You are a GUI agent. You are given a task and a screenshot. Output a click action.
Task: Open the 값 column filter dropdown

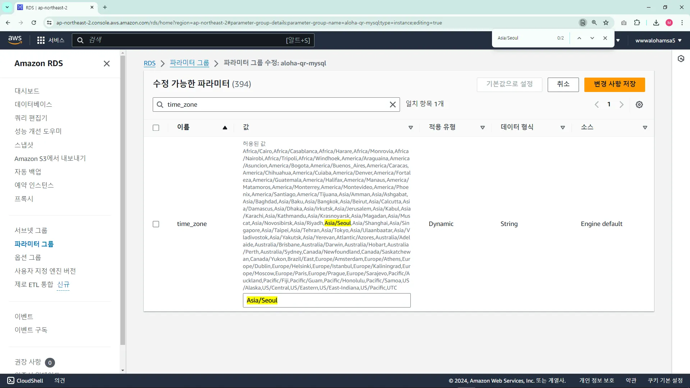[410, 128]
